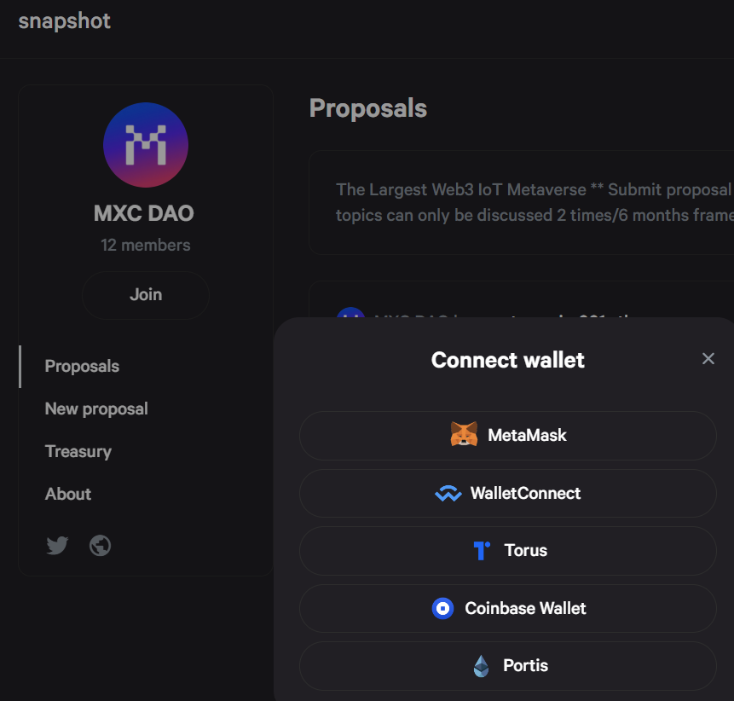Image resolution: width=734 pixels, height=701 pixels.
Task: Click the Torus logo icon
Action: 482,550
